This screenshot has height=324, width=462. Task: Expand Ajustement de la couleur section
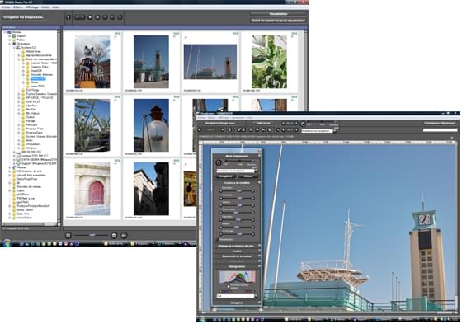click(259, 256)
